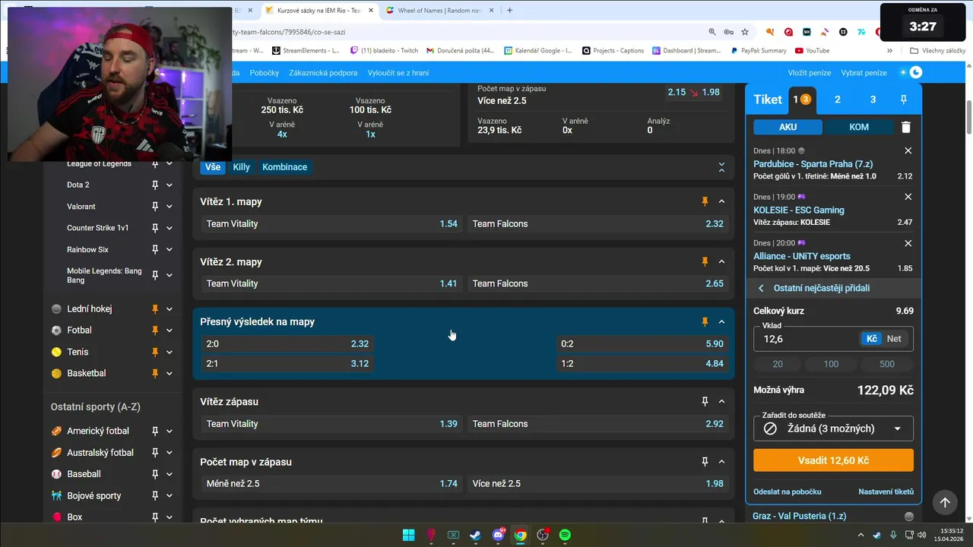Select Killy market filter
This screenshot has height=547, width=973.
pos(241,167)
